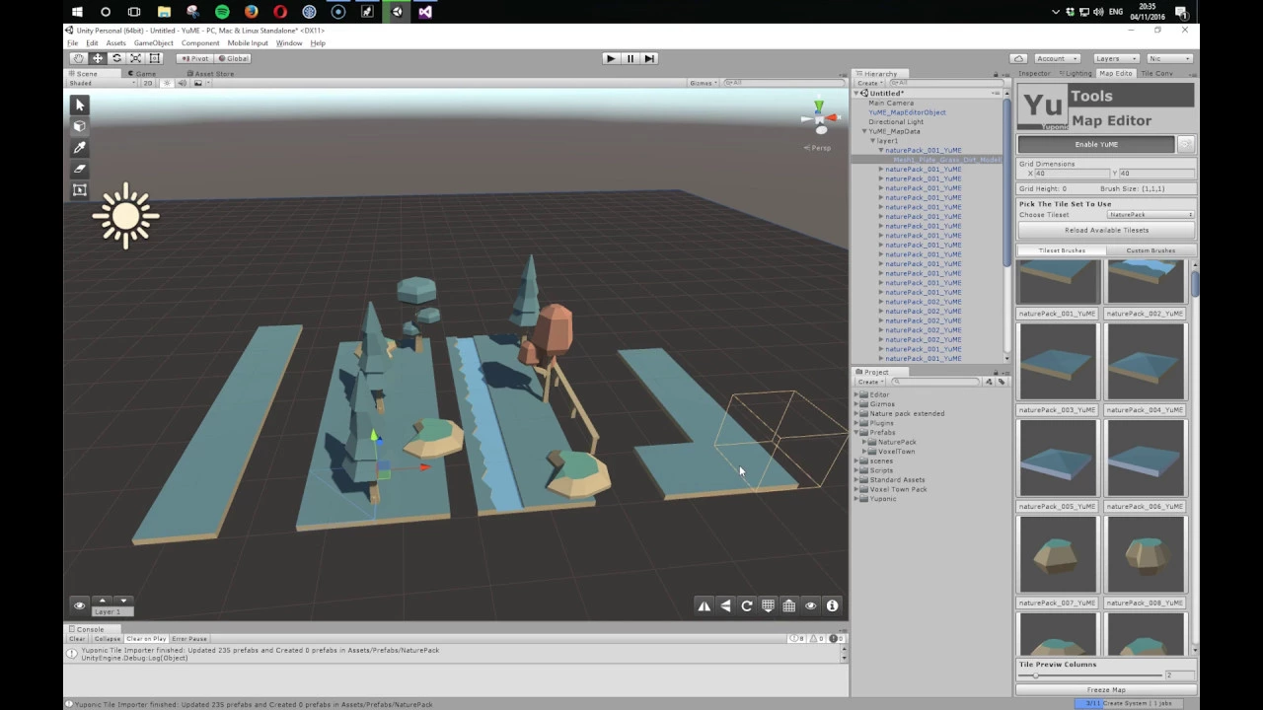1263x710 pixels.
Task: Click the flip vertical triangle icon
Action: tap(725, 605)
